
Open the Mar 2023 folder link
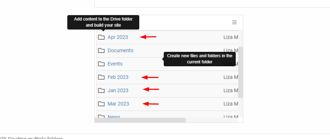click(x=118, y=104)
